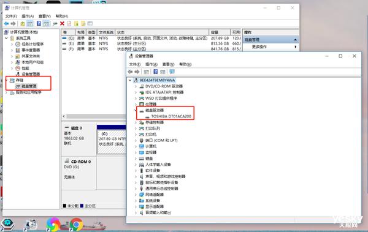Expand the 监视器 device category

point(136,152)
